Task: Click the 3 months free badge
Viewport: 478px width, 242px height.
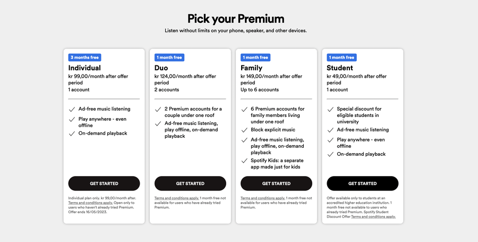Action: click(x=85, y=57)
